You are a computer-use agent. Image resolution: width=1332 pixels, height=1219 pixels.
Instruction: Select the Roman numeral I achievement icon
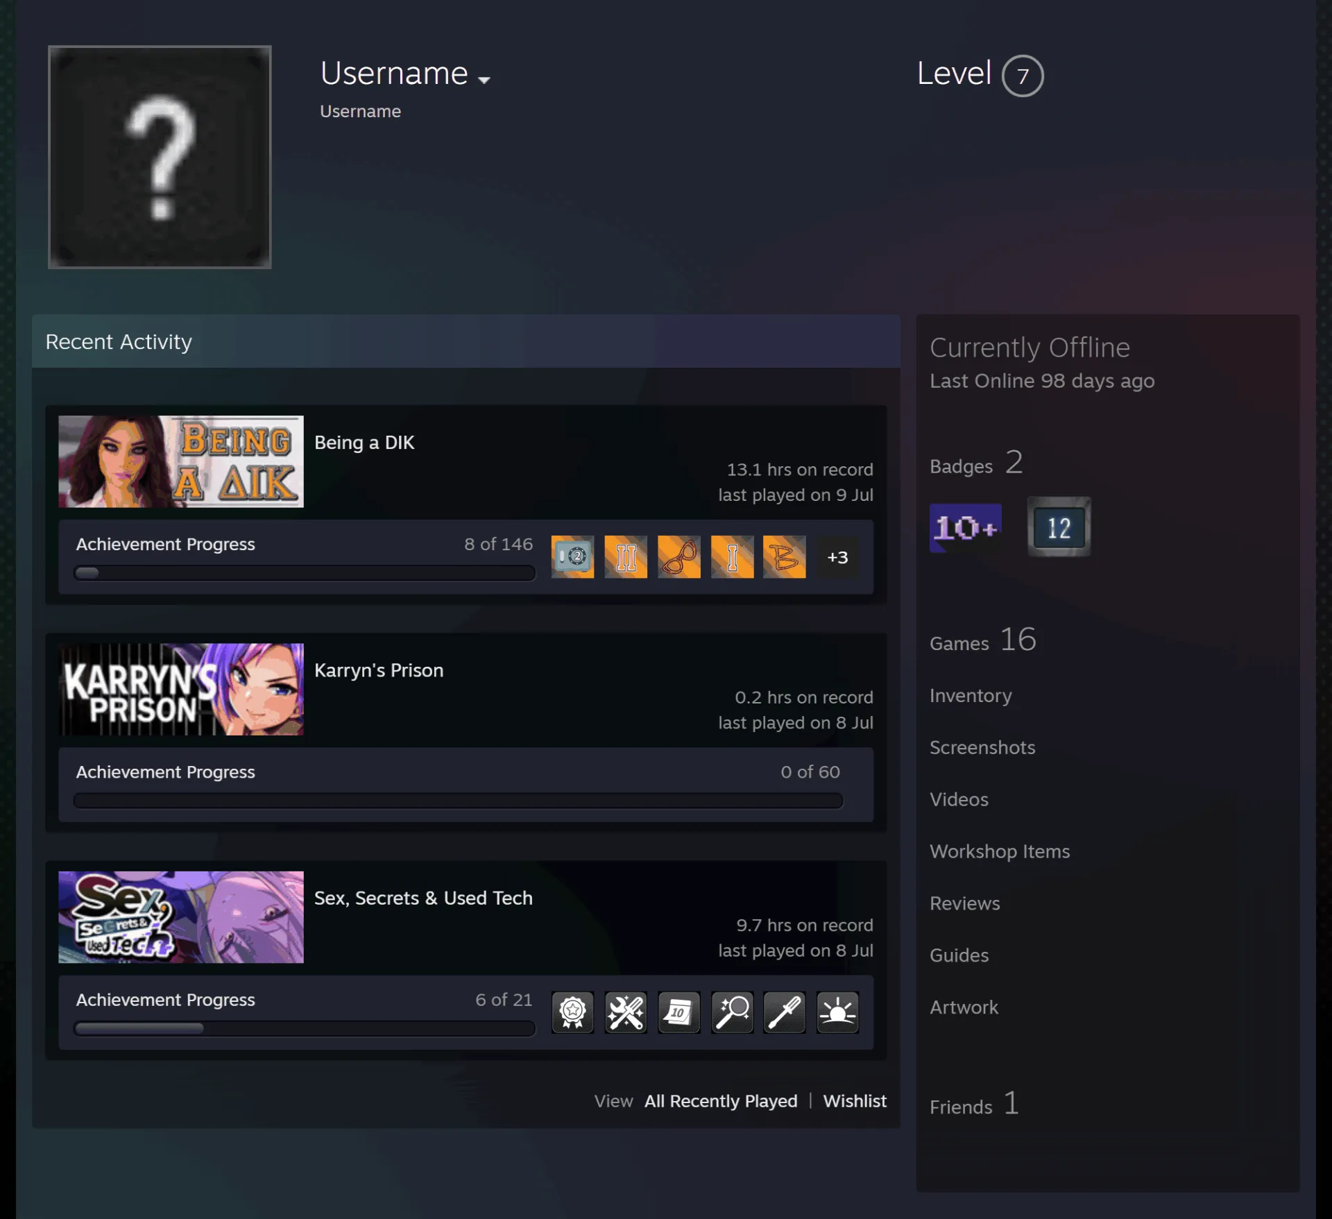point(732,556)
